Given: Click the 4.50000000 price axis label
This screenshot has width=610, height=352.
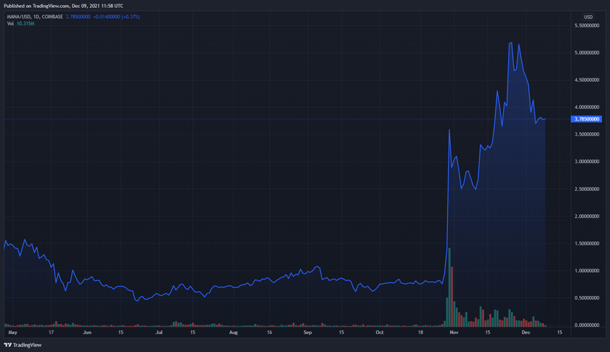Looking at the screenshot, I should point(586,80).
